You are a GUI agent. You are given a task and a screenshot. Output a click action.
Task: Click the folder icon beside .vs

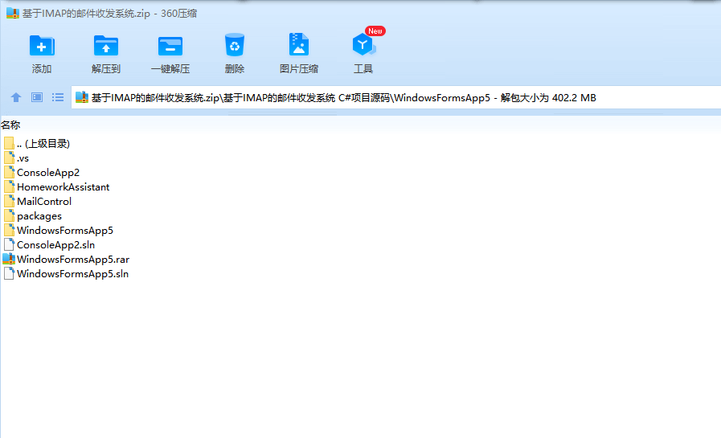[9, 158]
